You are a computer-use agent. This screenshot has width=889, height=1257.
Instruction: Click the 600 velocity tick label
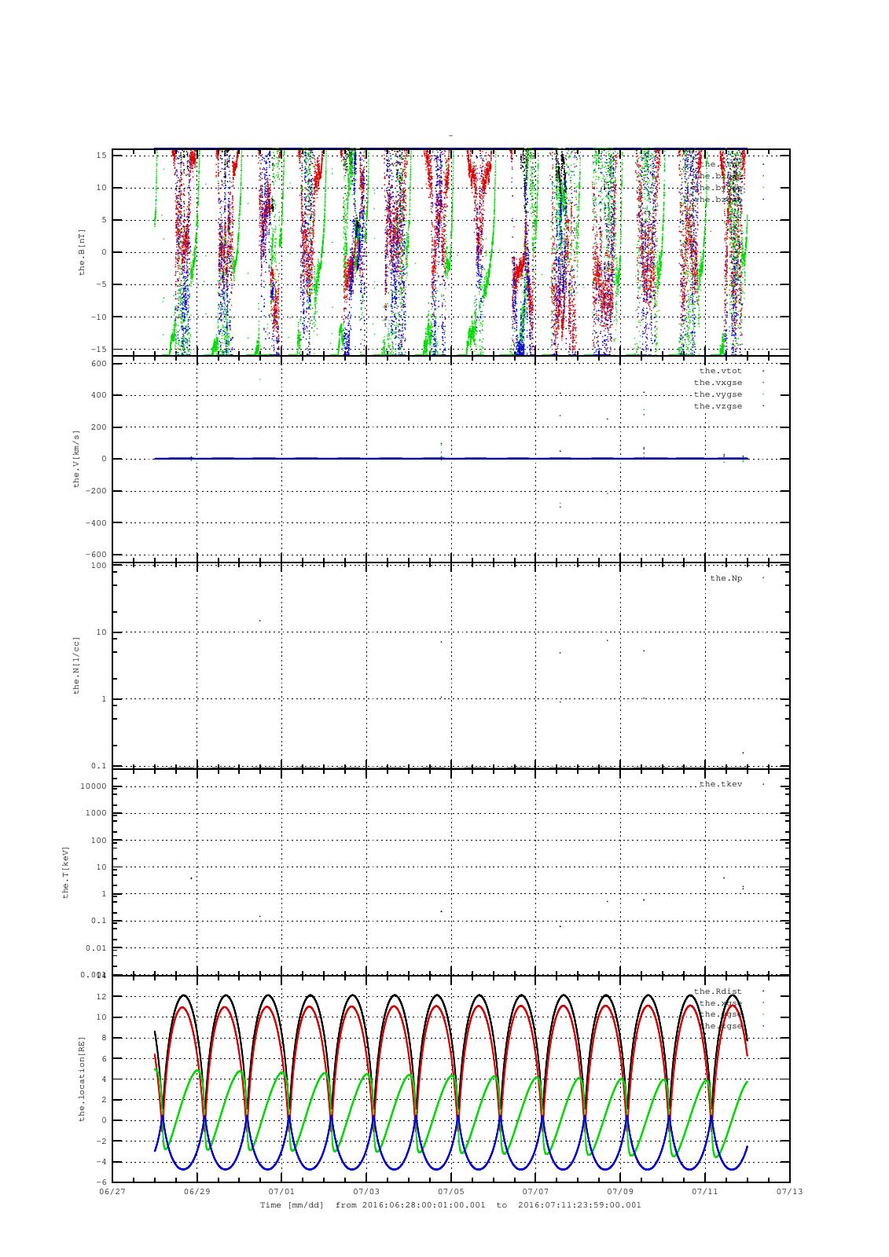98,363
